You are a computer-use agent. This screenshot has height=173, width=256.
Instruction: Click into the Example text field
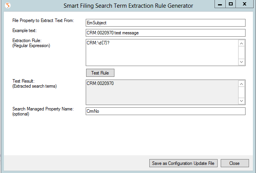tap(166, 33)
